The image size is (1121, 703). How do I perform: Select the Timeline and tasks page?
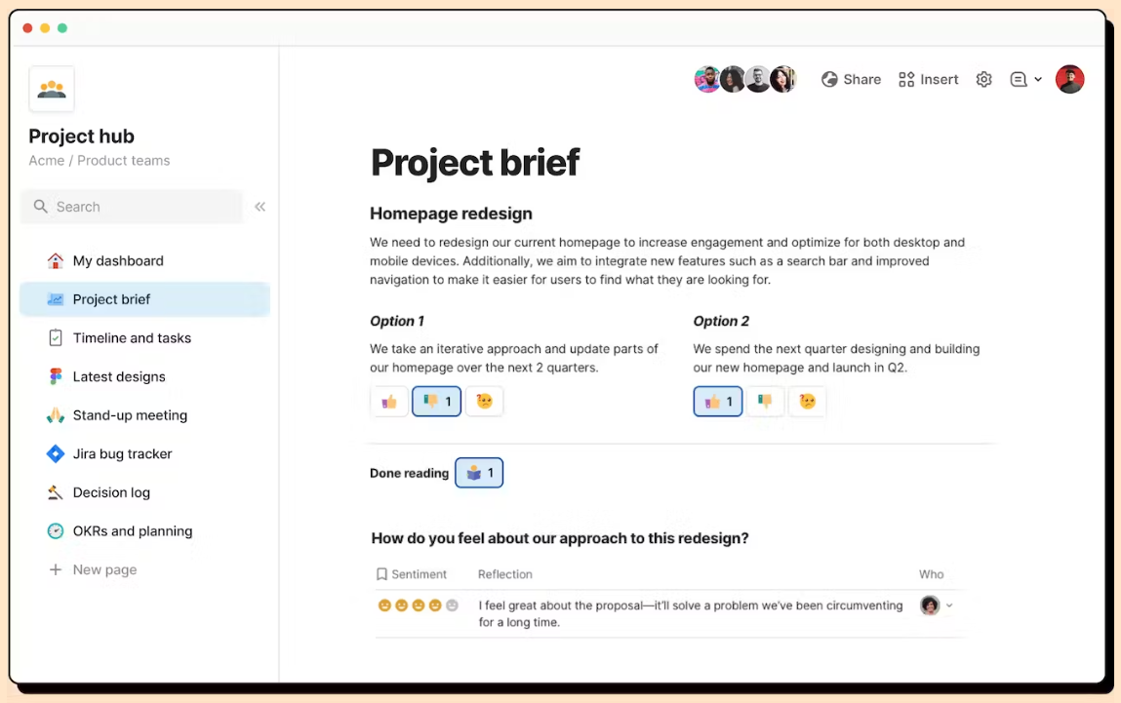pyautogui.click(x=131, y=337)
